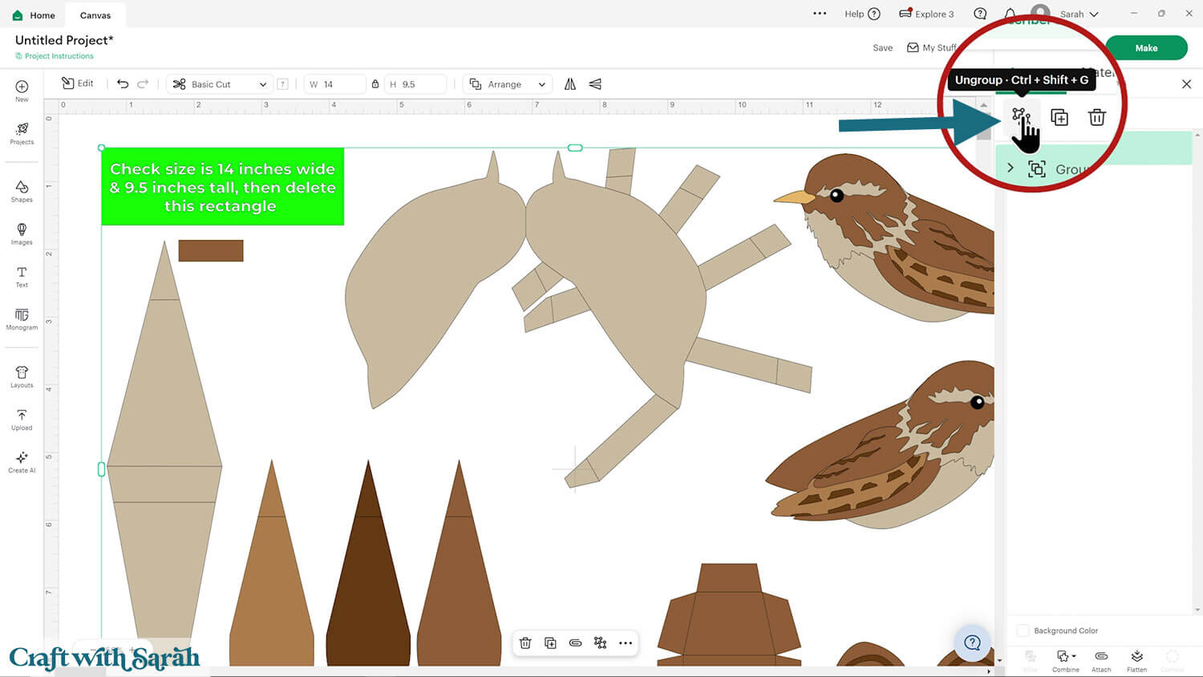Duplicate selection via layers panel icon
This screenshot has width=1203, height=677.
[1059, 118]
